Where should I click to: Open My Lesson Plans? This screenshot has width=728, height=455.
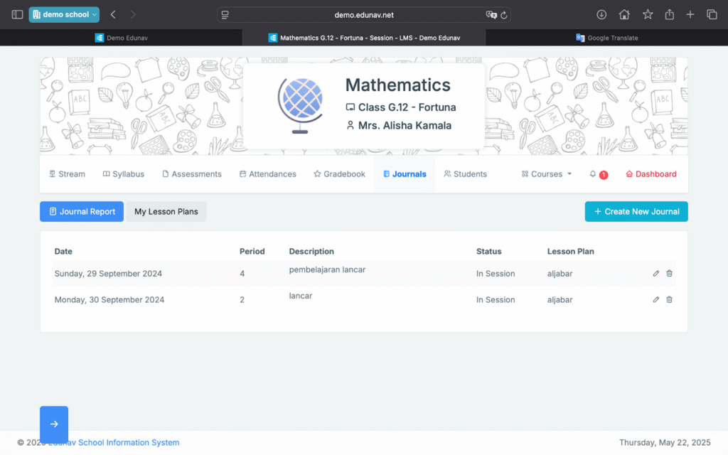[166, 212]
